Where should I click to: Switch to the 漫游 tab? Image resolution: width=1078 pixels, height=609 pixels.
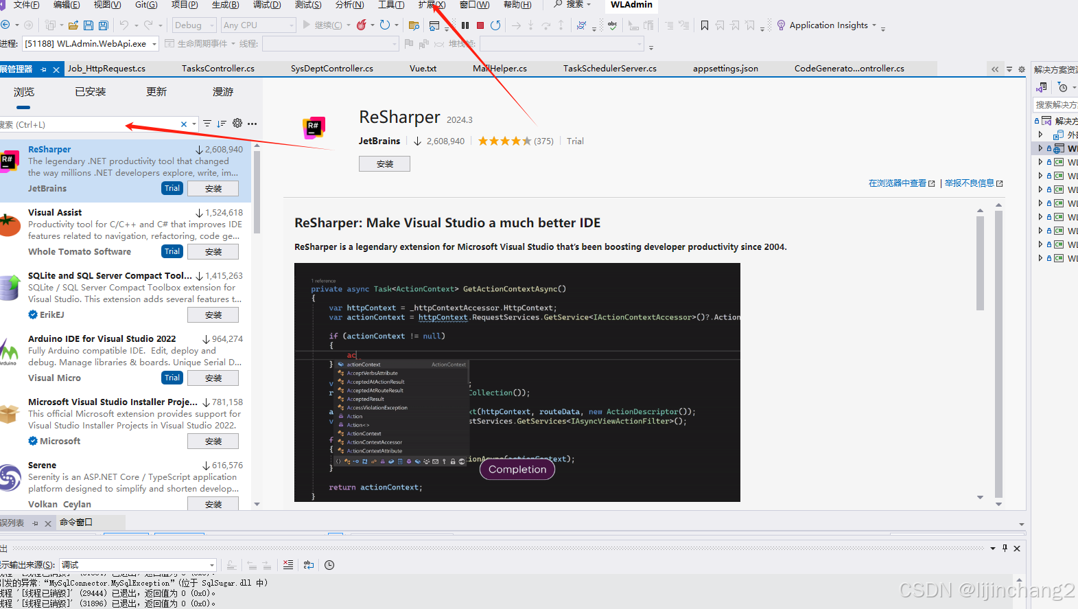[223, 92]
